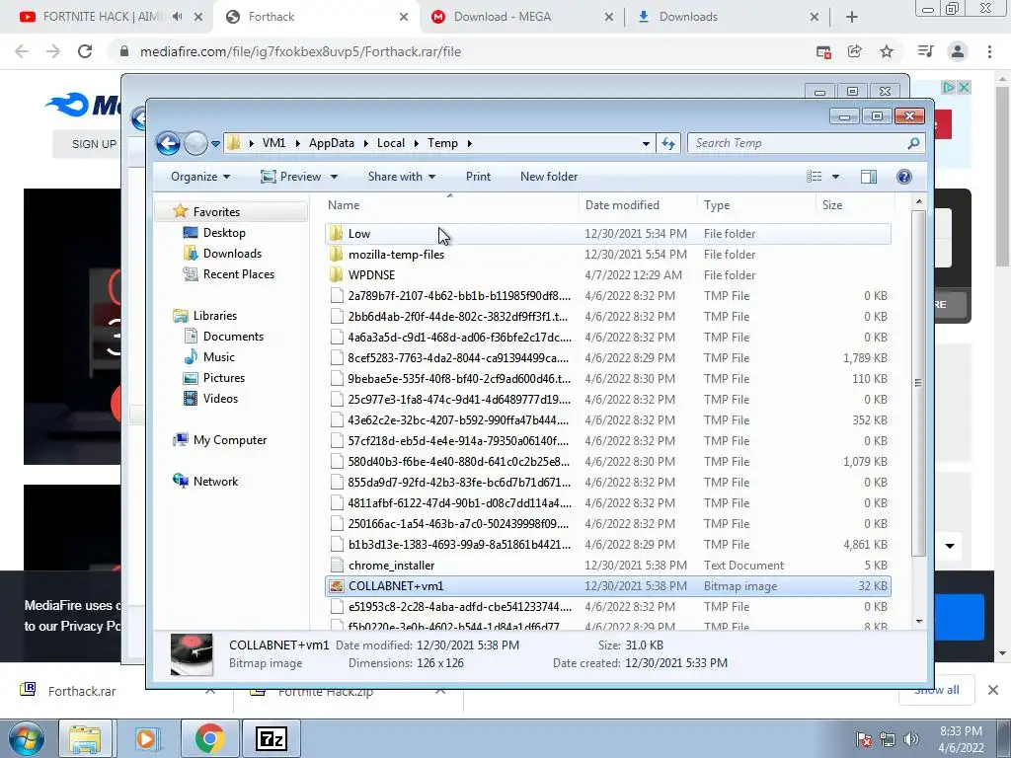Screen dimensions: 1011x758
Task: Click the COLLABNET+vm1 thumbnail in details pane
Action: pos(192,654)
